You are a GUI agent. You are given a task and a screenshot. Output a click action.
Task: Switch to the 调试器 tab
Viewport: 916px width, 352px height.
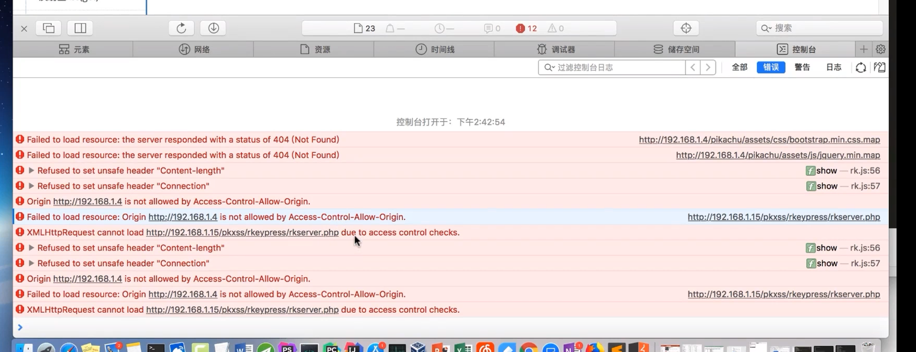tap(555, 49)
